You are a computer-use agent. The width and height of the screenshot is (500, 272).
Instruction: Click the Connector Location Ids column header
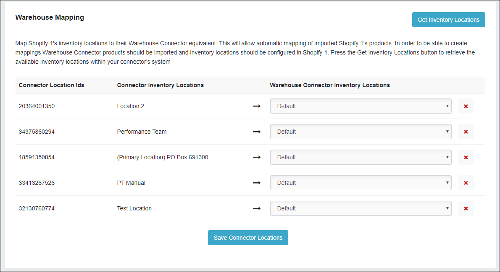coord(51,85)
